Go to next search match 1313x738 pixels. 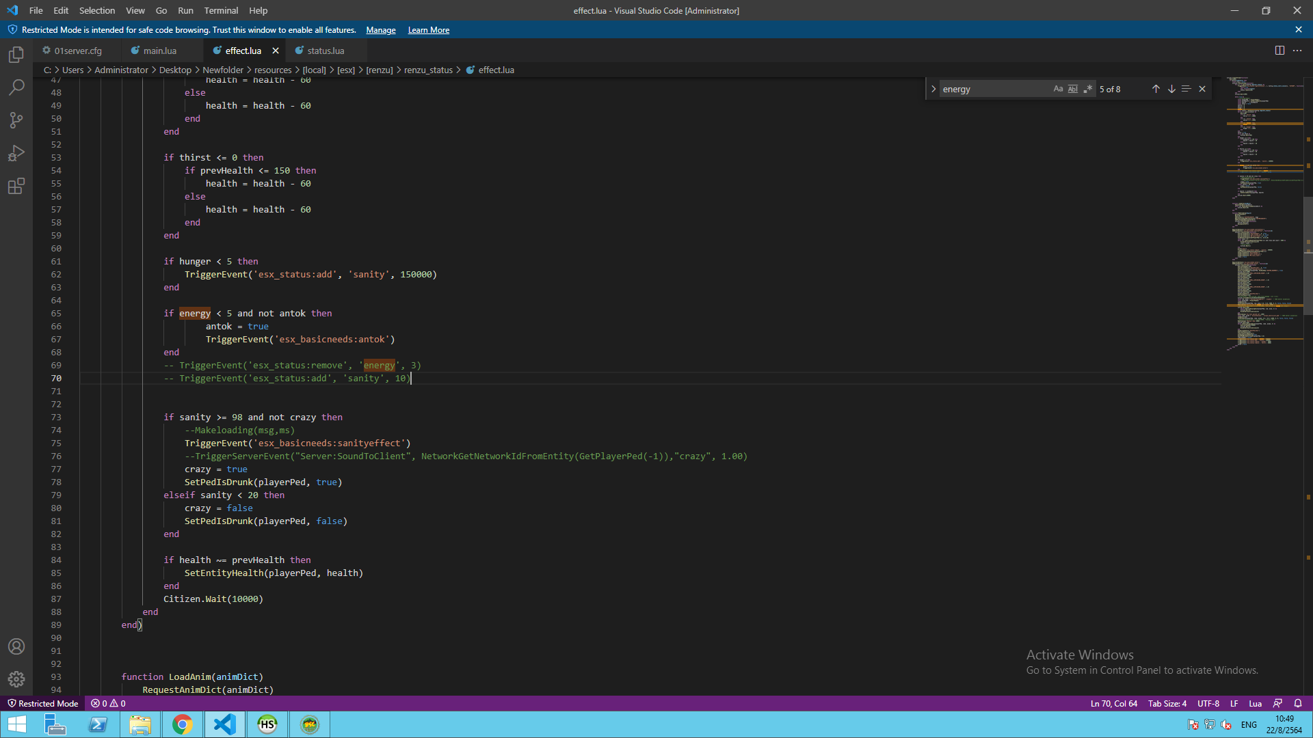1171,89
